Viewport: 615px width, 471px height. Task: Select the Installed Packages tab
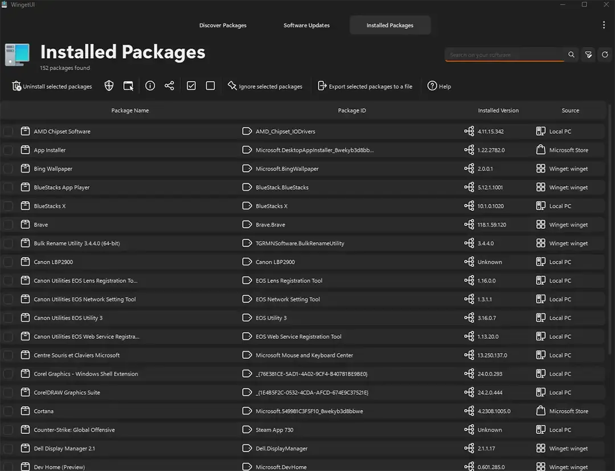click(x=390, y=25)
